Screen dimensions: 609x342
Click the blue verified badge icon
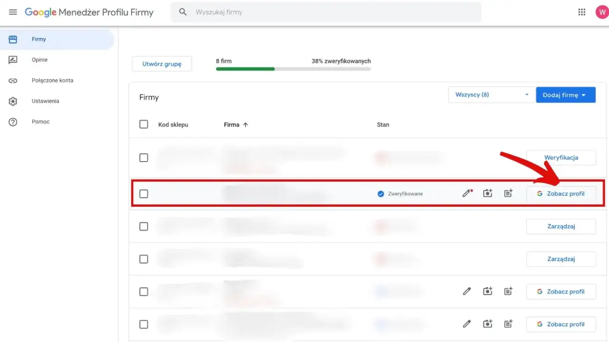[381, 194]
